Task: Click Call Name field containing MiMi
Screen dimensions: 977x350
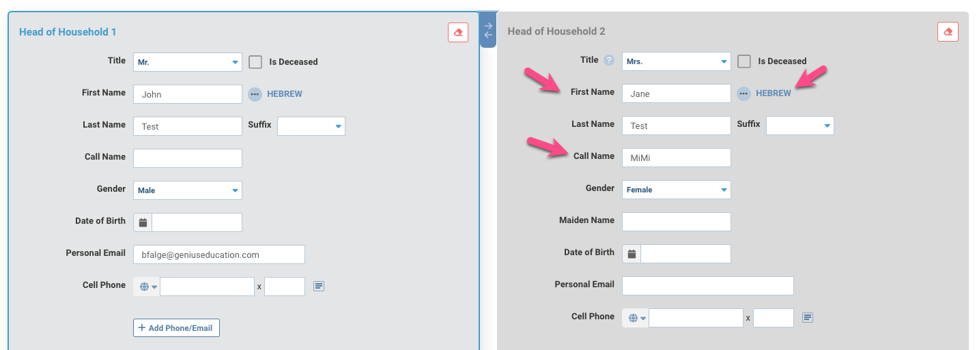Action: 677,158
